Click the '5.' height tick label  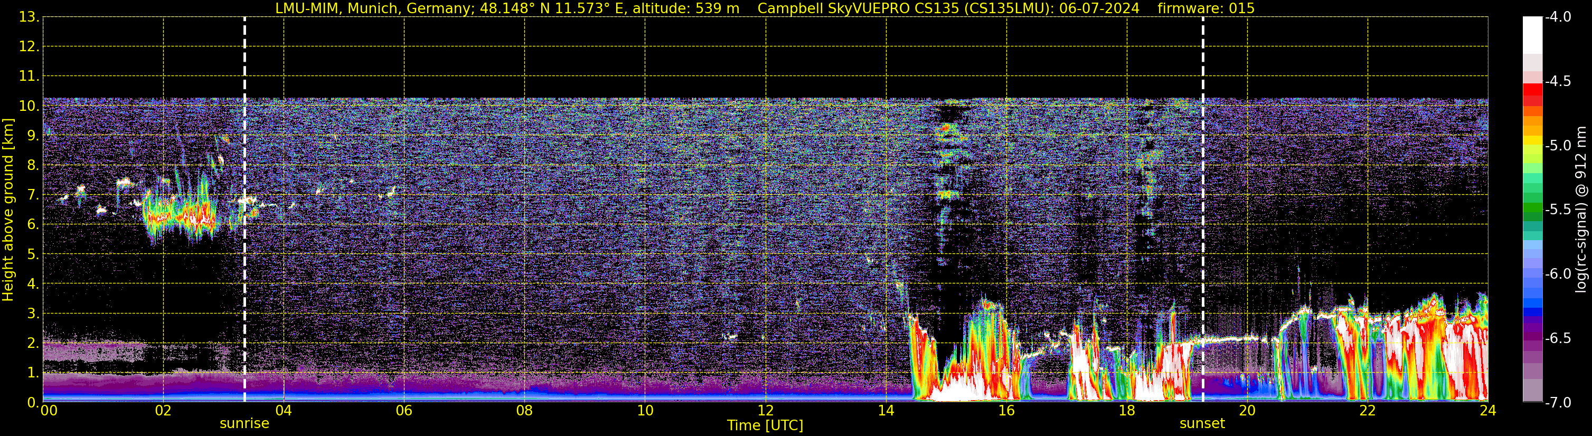[33, 254]
